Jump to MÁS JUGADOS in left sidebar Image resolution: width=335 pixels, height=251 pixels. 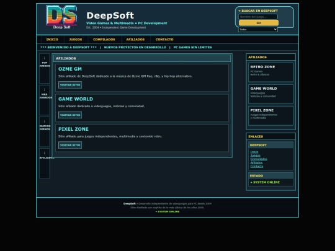pyautogui.click(x=45, y=100)
